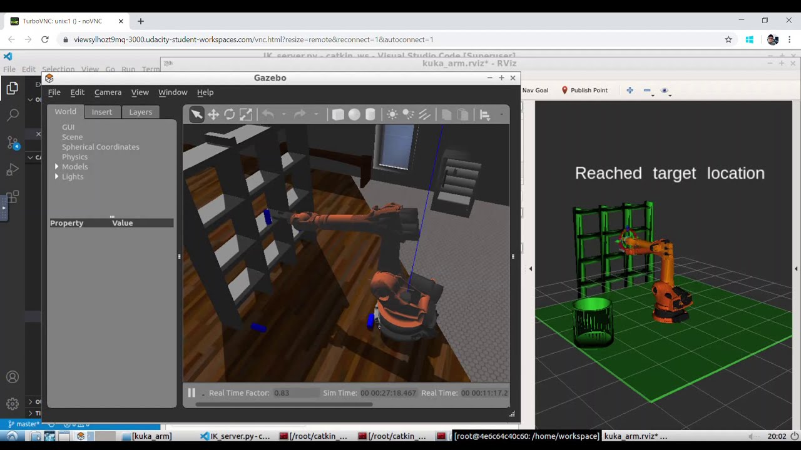Reload the browser page

(44, 39)
